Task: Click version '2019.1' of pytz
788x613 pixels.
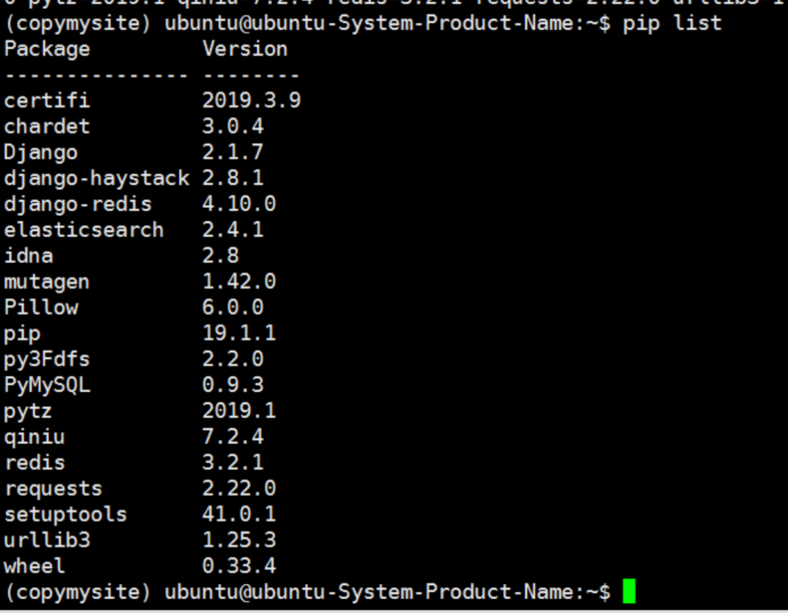Action: (x=239, y=411)
